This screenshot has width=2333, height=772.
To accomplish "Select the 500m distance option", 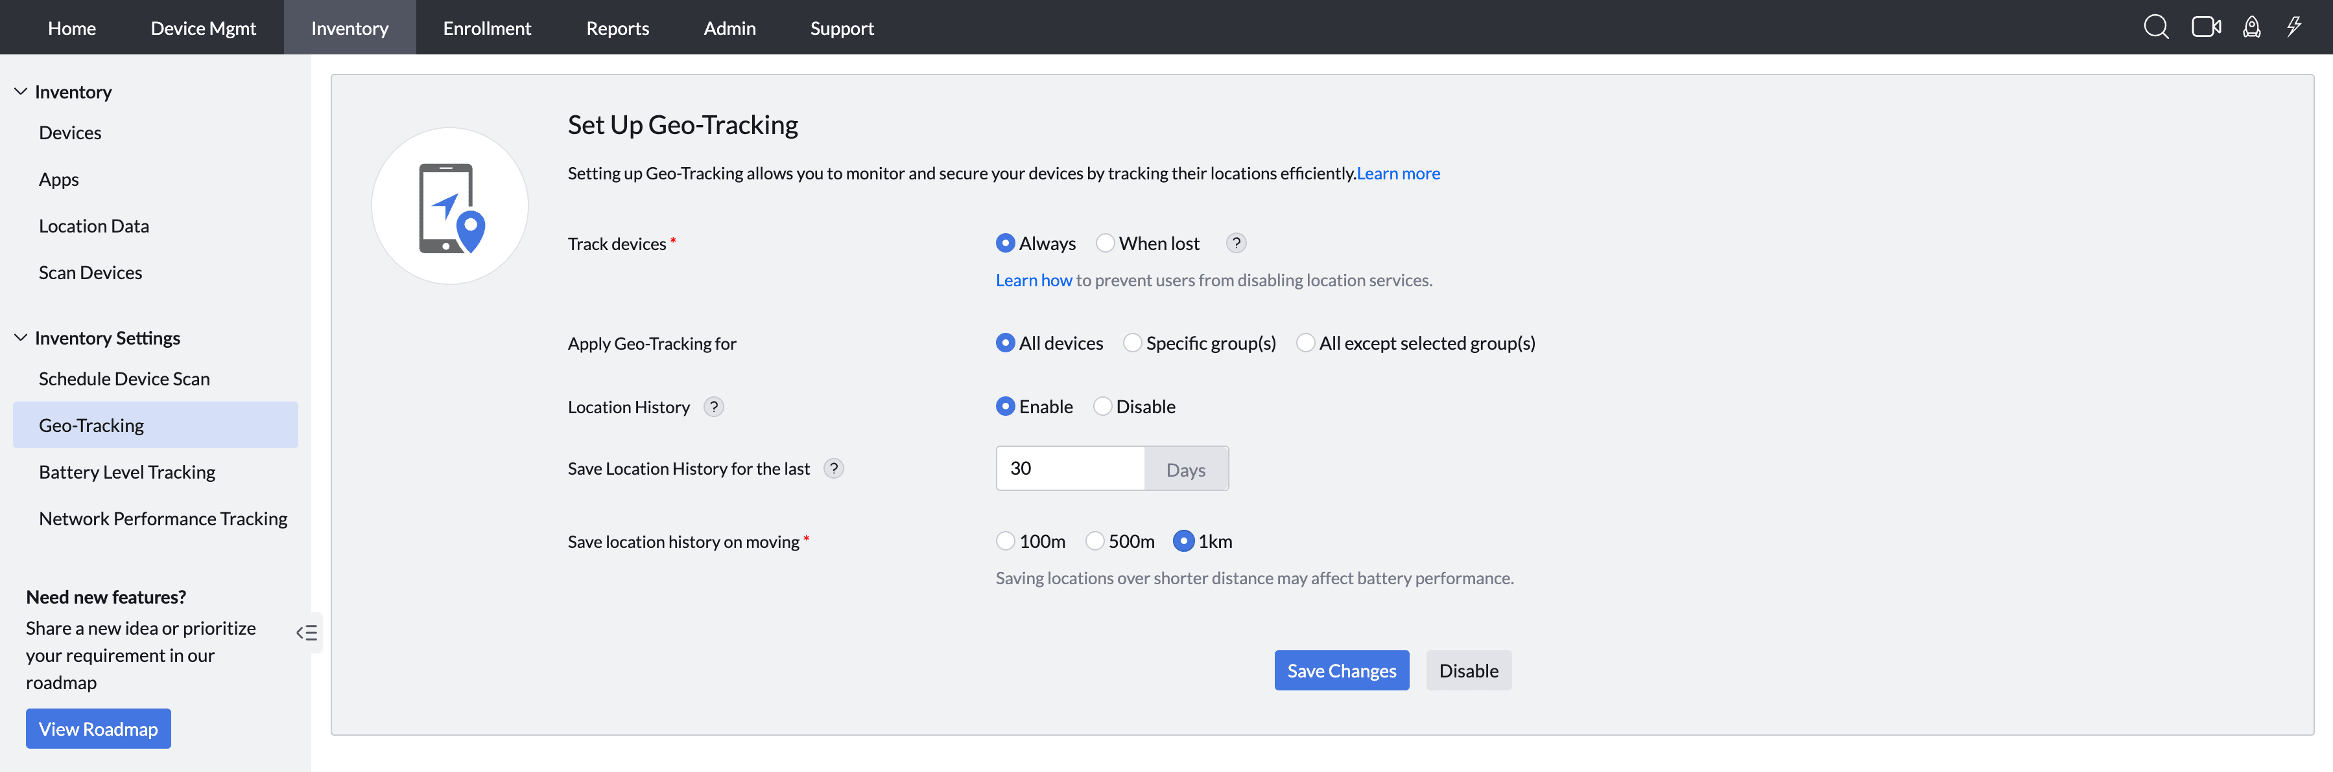I will pos(1095,541).
